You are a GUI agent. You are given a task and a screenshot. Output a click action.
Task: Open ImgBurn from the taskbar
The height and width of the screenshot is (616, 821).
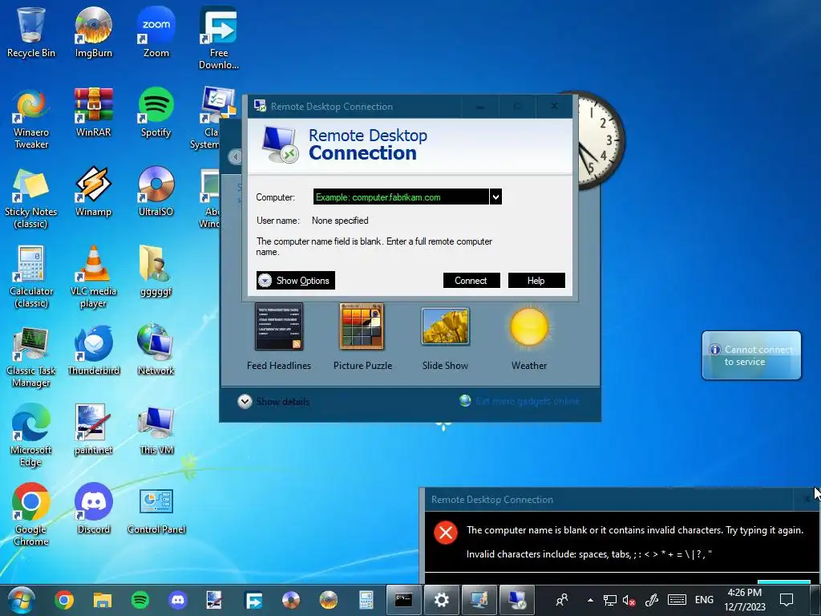[329, 600]
